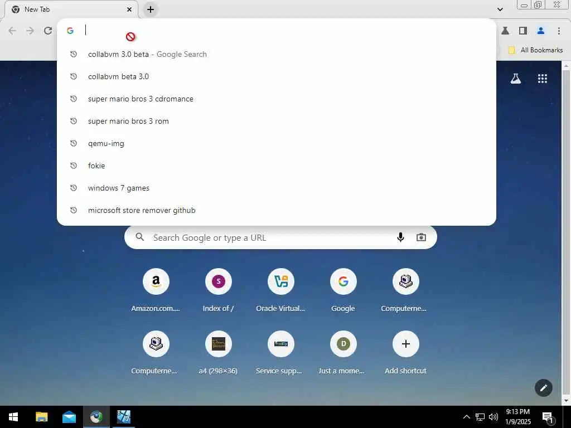This screenshot has height=428, width=571.
Task: Open the profile avatar menu
Action: pos(541,31)
